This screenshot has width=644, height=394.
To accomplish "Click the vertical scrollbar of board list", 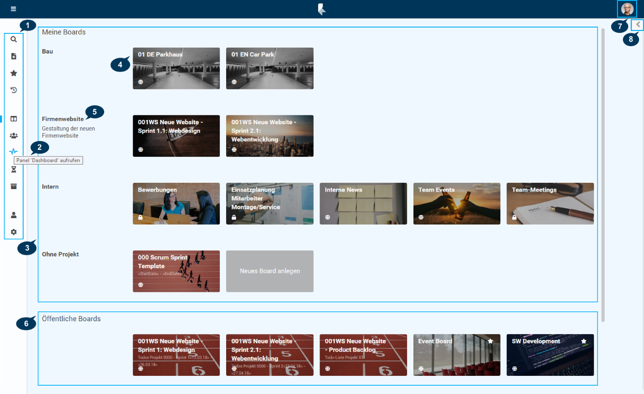I will pos(603,172).
